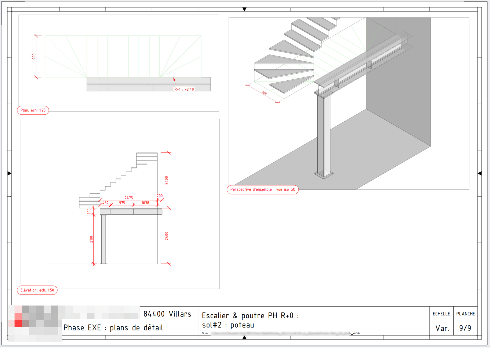Pick the 2110 column height dimension
The width and height of the screenshot is (490, 348).
(91, 239)
